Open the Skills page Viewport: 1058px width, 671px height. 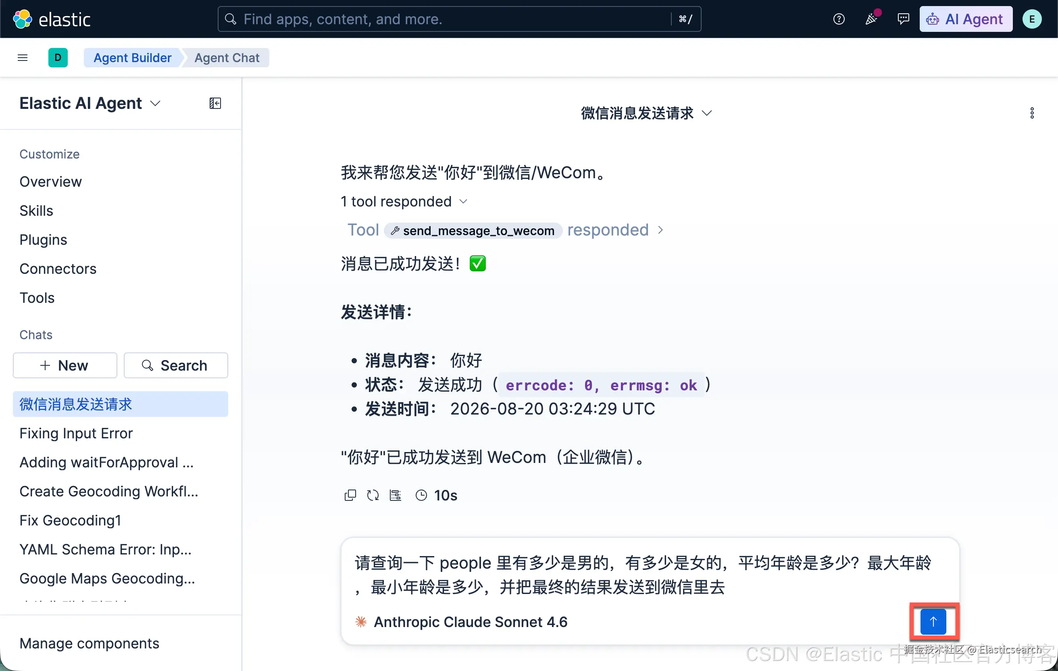tap(36, 210)
